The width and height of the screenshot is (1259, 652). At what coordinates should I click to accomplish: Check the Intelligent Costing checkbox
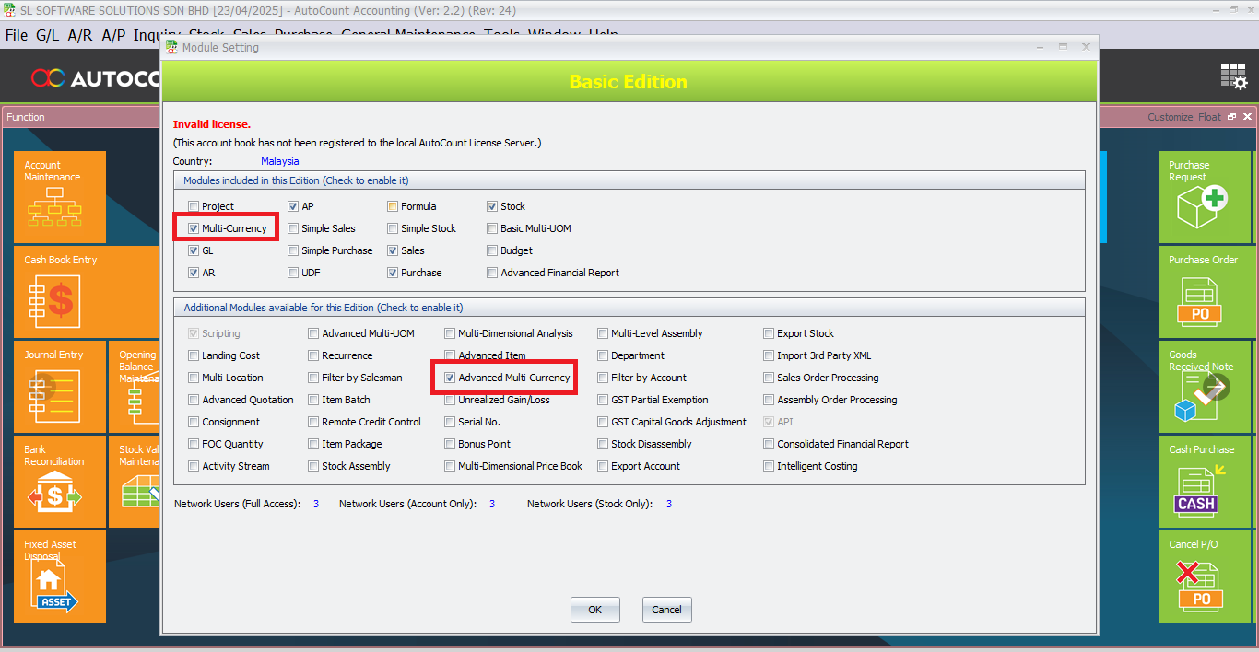click(769, 466)
